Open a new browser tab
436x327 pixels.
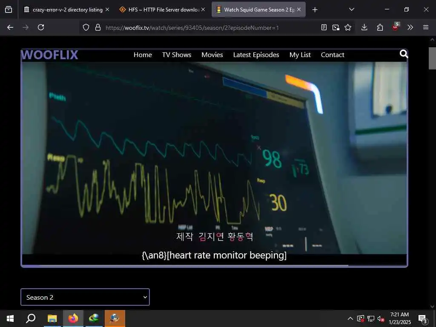[315, 10]
